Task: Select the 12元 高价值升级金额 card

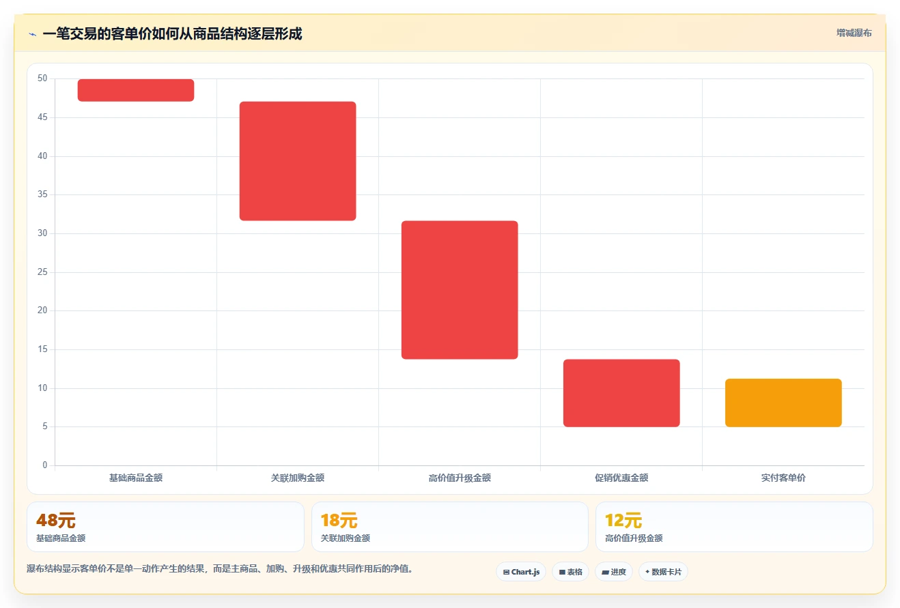Action: coord(734,527)
